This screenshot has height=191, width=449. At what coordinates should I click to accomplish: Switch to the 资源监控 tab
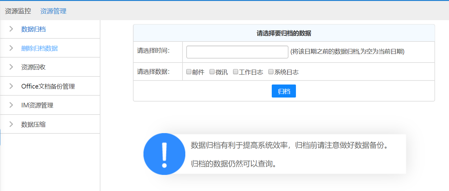pos(18,11)
